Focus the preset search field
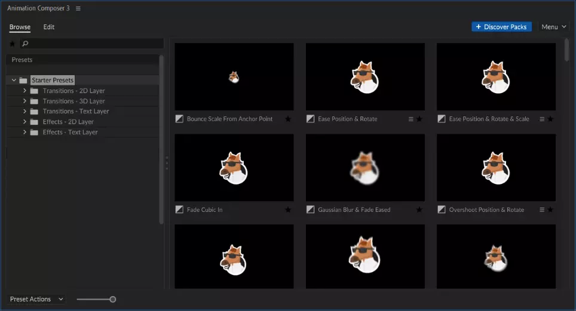Viewport: 576px width, 311px height. pyautogui.click(x=92, y=44)
